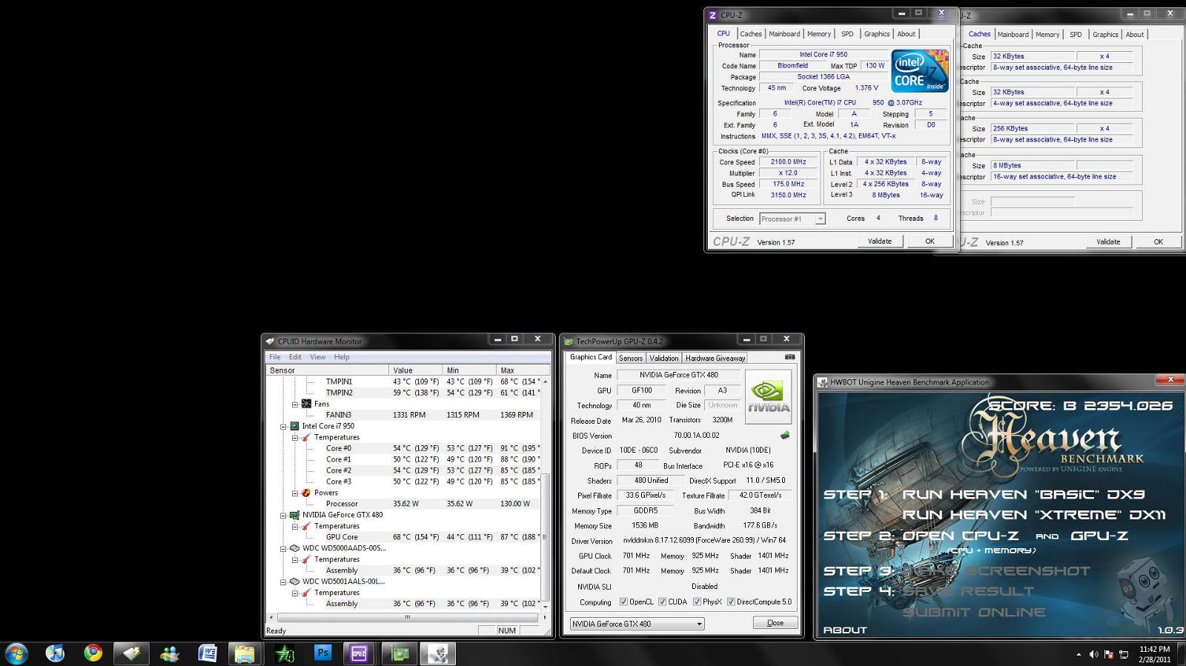Open Windows Explorer folder taskbar icon
The width and height of the screenshot is (1186, 666).
(245, 653)
